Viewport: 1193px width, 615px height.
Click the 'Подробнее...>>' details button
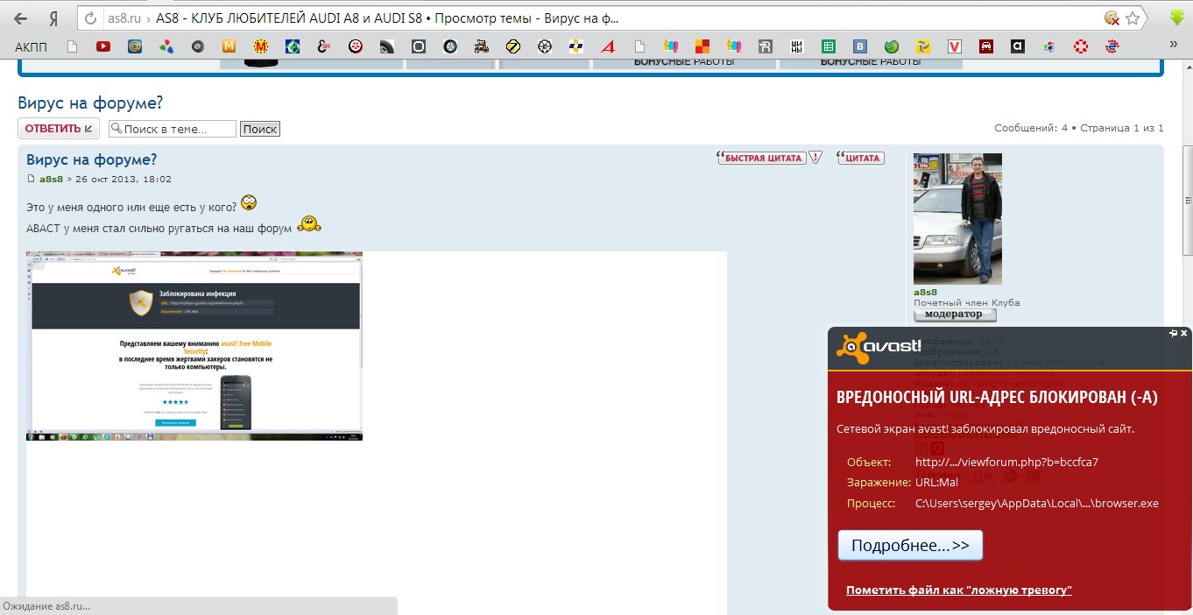[x=910, y=546]
